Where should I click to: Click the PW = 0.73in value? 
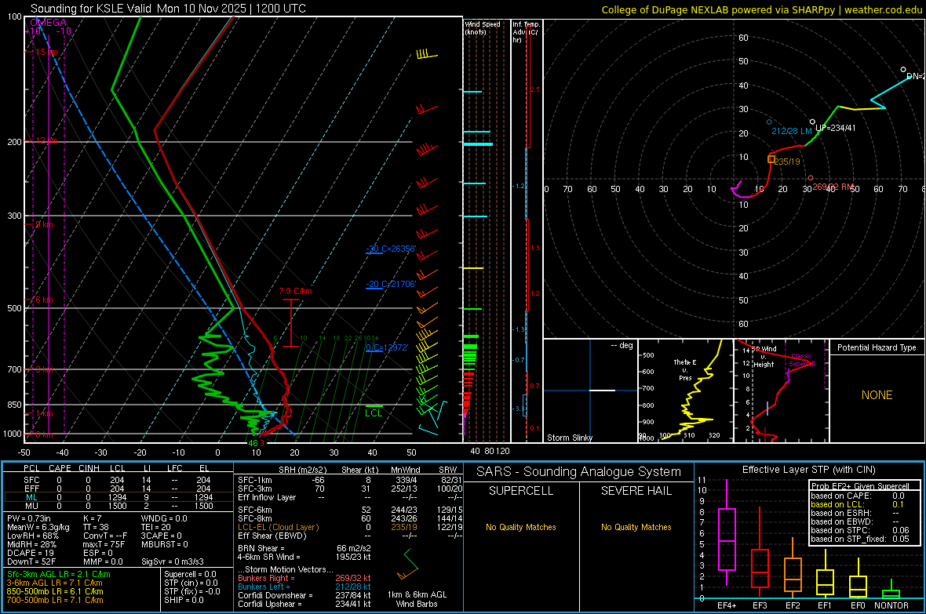click(31, 518)
